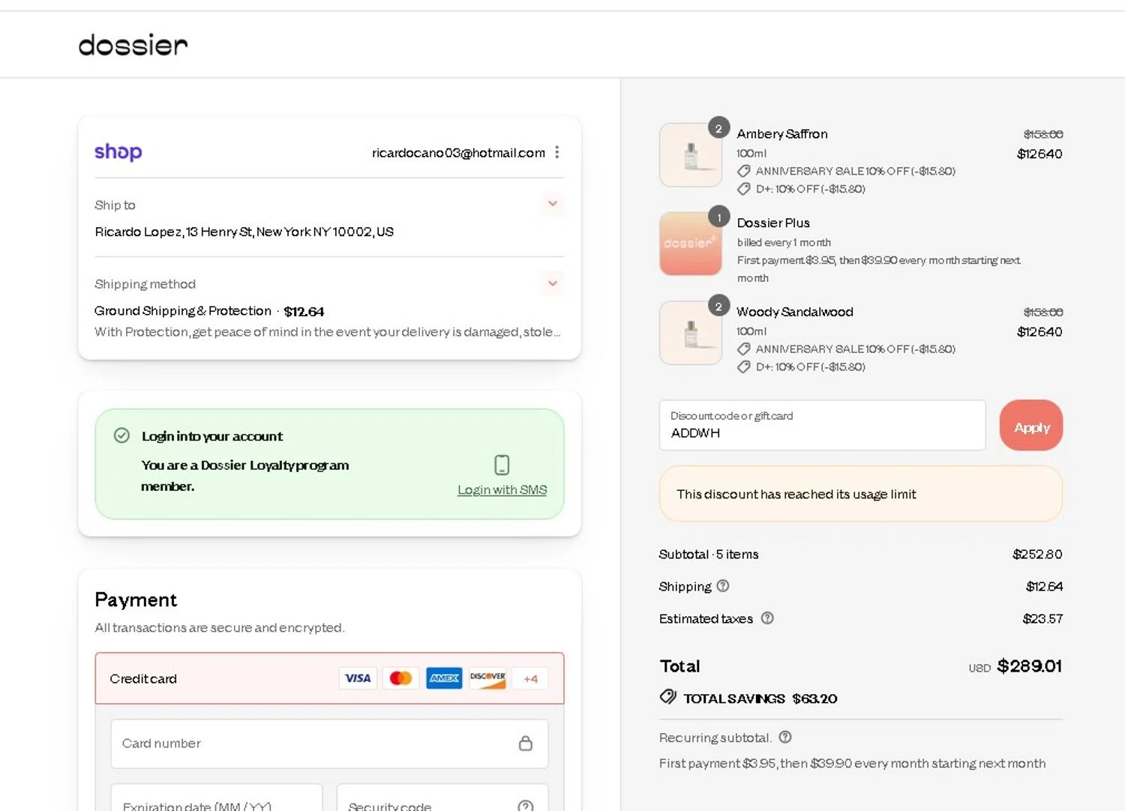
Task: Click Woody Sandalwood D+ discount tag icon
Action: [743, 367]
